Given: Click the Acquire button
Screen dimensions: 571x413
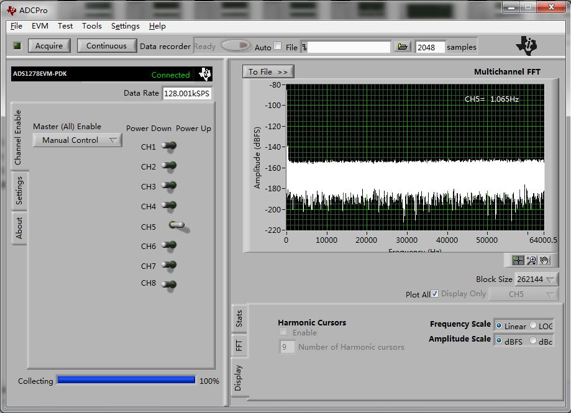Looking at the screenshot, I should coord(48,46).
